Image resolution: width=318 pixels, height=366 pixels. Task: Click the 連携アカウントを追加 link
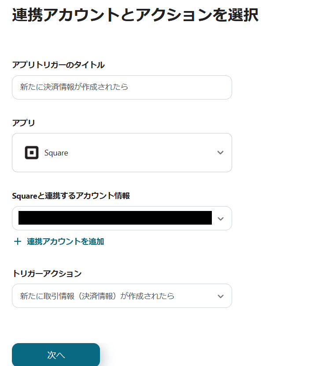[65, 241]
